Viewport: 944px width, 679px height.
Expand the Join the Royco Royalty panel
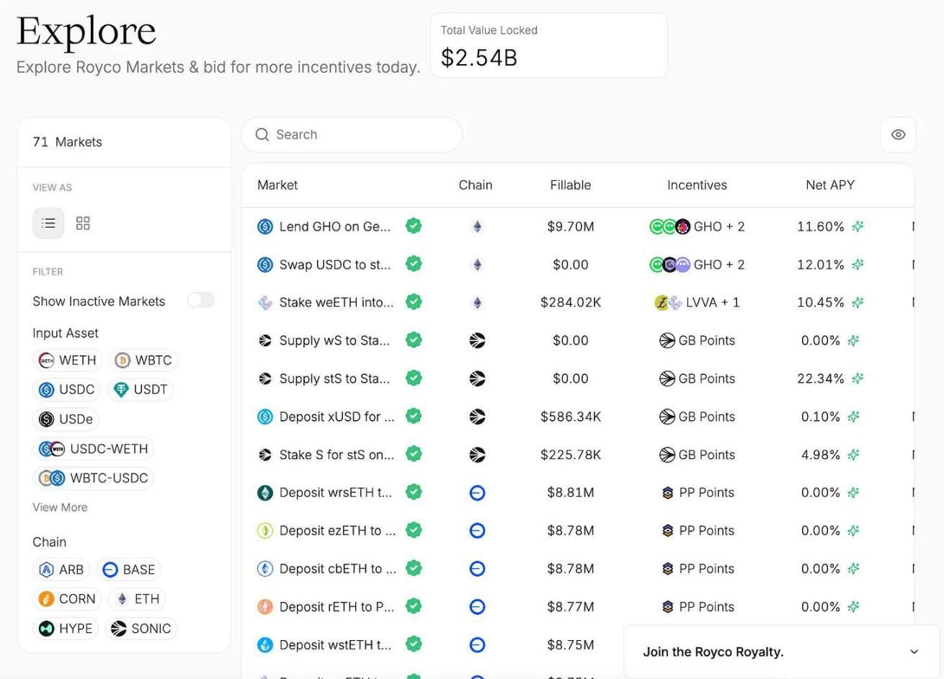tap(914, 652)
